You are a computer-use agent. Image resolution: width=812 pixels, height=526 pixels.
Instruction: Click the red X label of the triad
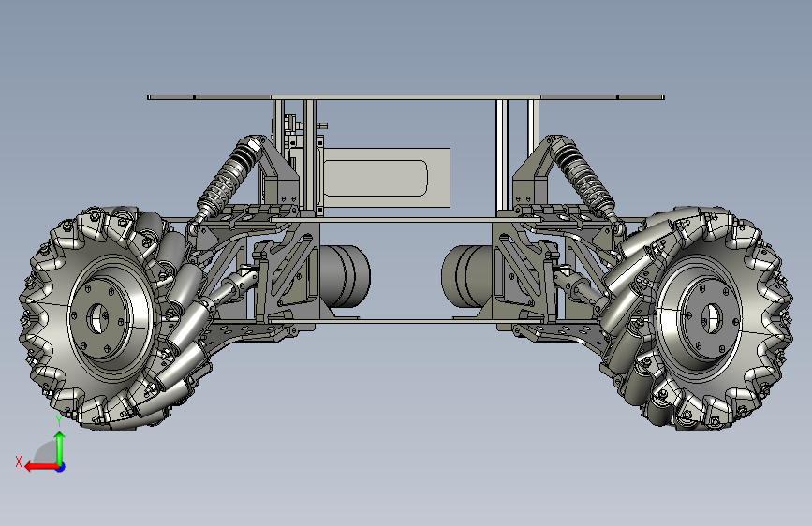19,461
